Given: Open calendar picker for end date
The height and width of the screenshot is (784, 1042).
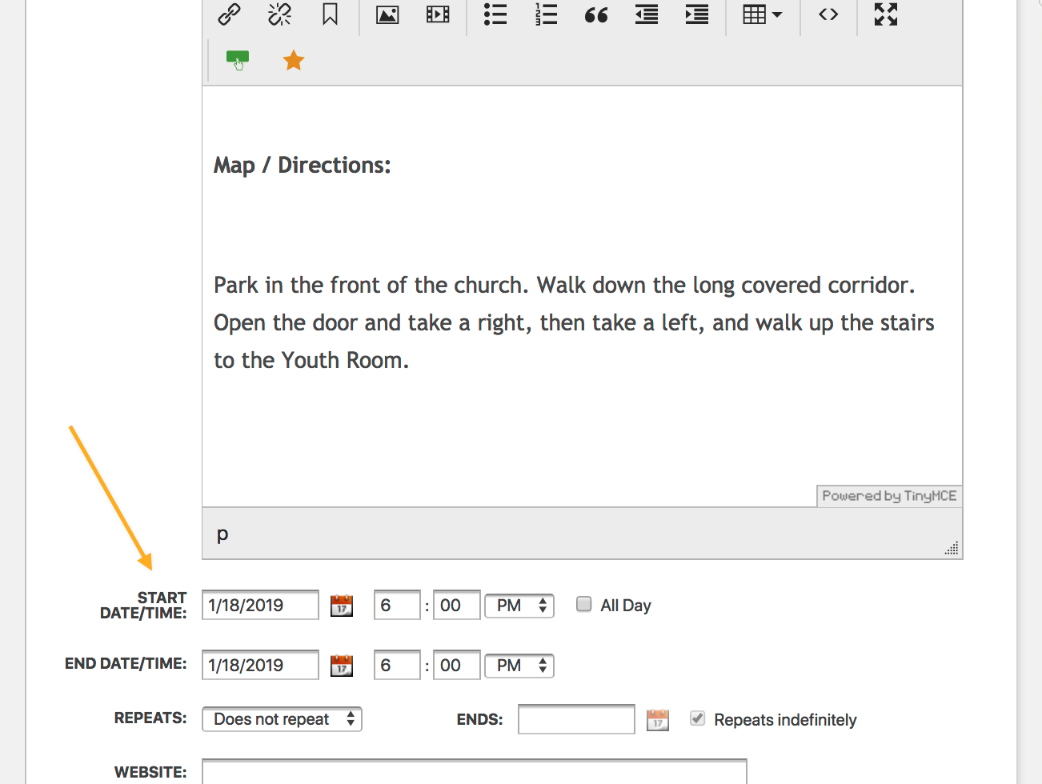Looking at the screenshot, I should pos(342,666).
